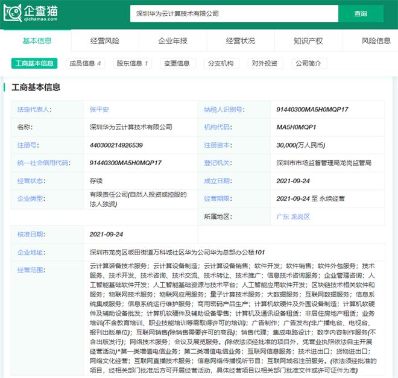The image size is (398, 378).
Task: Click the Qichamao cat logo icon
Action: tap(13, 13)
